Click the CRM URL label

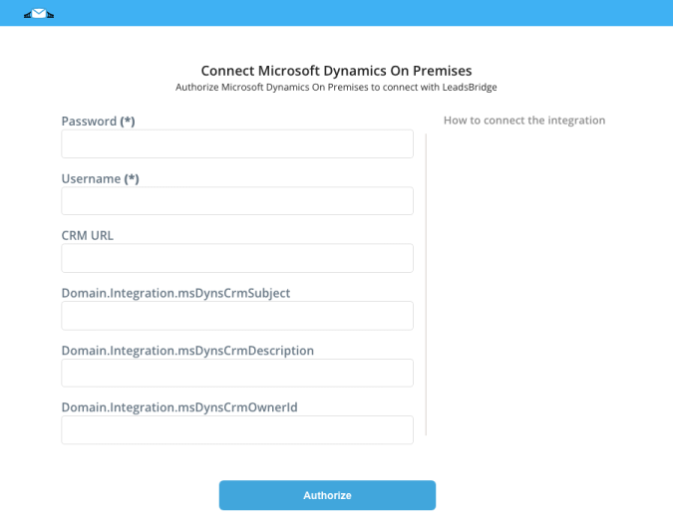coord(88,236)
